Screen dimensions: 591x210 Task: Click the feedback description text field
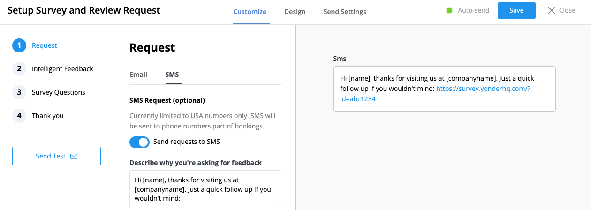tap(205, 189)
